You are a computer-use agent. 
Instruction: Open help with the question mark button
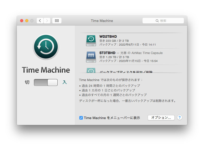[x=180, y=118]
